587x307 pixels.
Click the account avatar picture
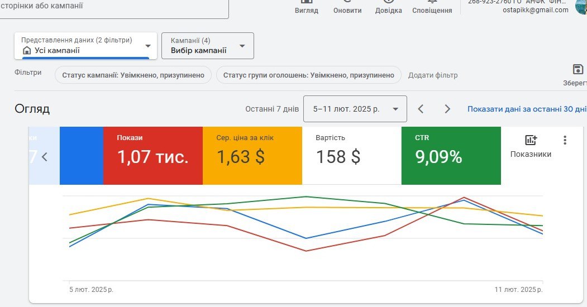pos(581,7)
